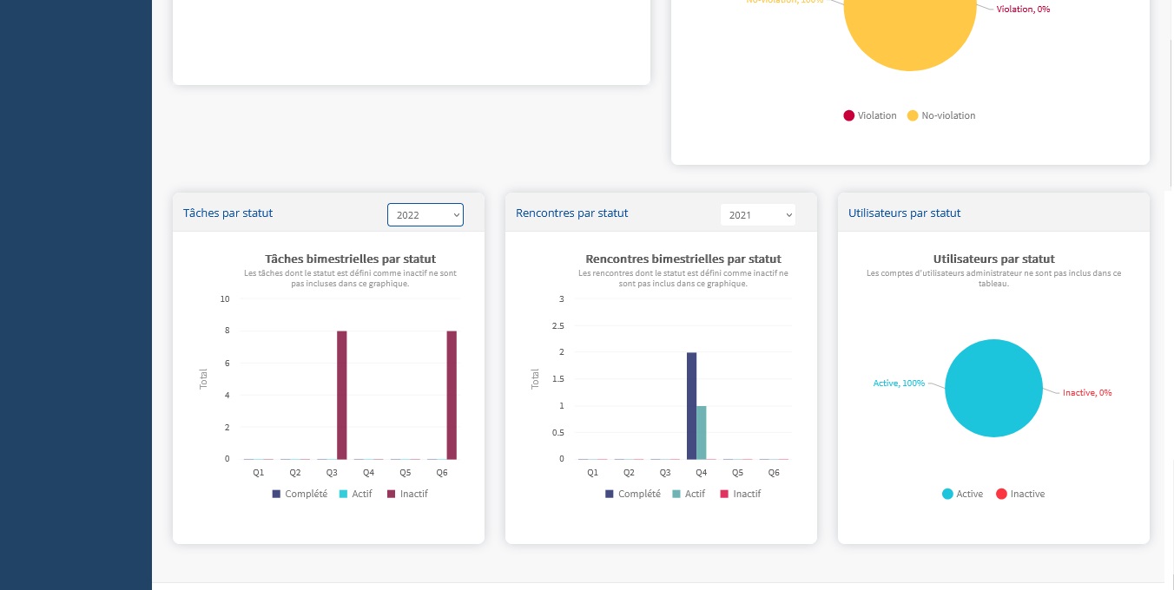The height and width of the screenshot is (590, 1174).
Task: Click the cyan Active pie slice
Action: pyautogui.click(x=993, y=387)
